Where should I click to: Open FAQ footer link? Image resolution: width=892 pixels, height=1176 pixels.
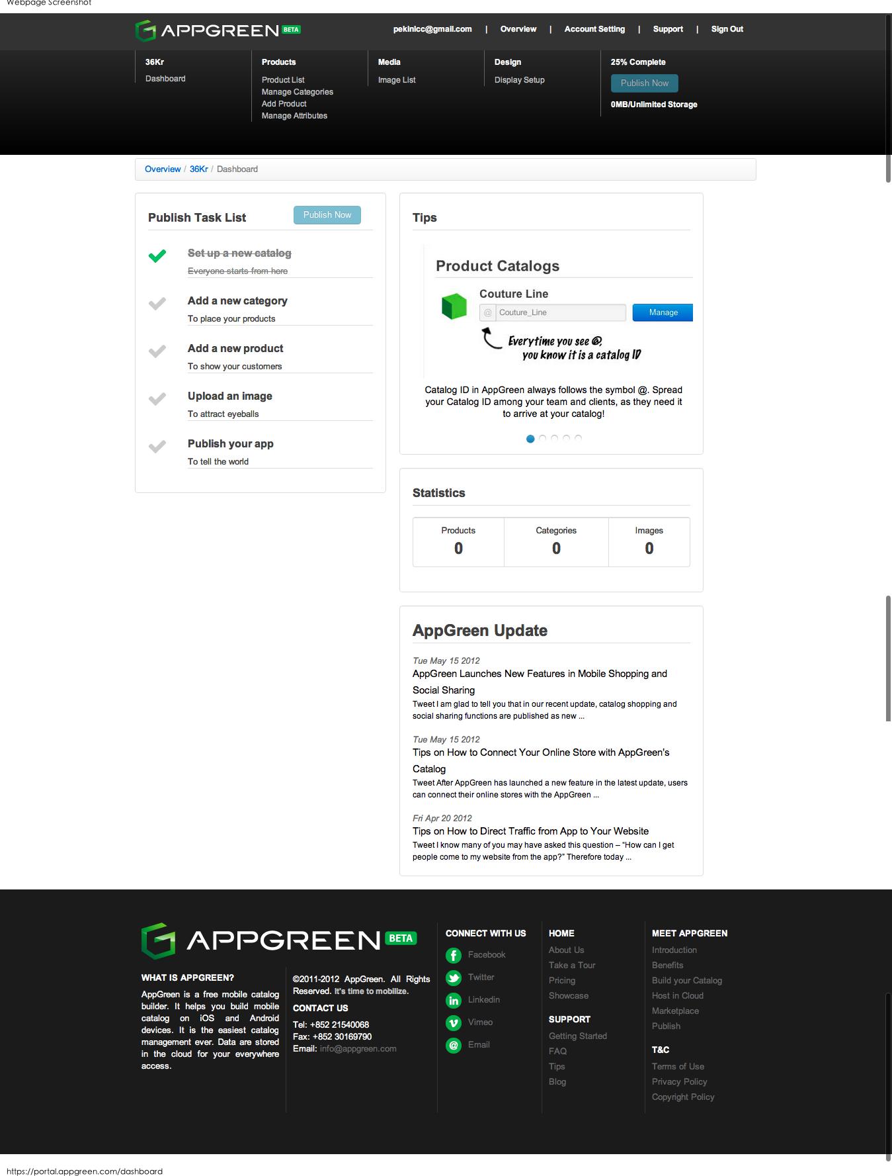pyautogui.click(x=557, y=1052)
